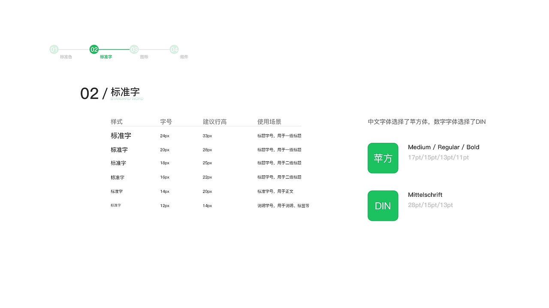The width and height of the screenshot is (549, 308).
Task: Toggle the 标准色 step label
Action: tap(65, 57)
